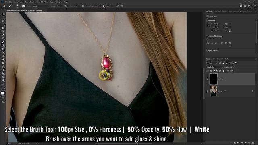The width and height of the screenshot is (258, 145).
Task: Collapse the Align and Distribute section
Action: point(207,36)
